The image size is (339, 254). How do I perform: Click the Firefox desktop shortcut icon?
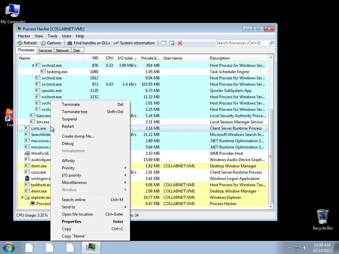coord(9,114)
